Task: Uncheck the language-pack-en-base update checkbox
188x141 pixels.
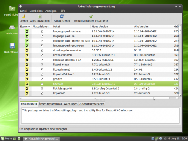Action: (42, 31)
